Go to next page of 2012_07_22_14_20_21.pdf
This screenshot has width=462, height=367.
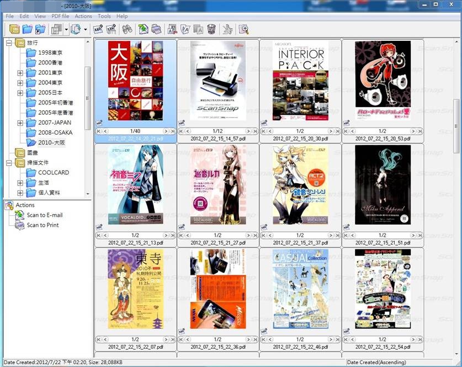pyautogui.click(x=166, y=131)
